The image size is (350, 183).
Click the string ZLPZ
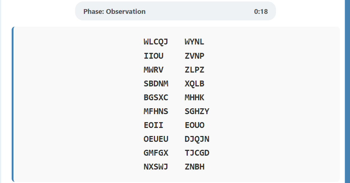point(194,70)
